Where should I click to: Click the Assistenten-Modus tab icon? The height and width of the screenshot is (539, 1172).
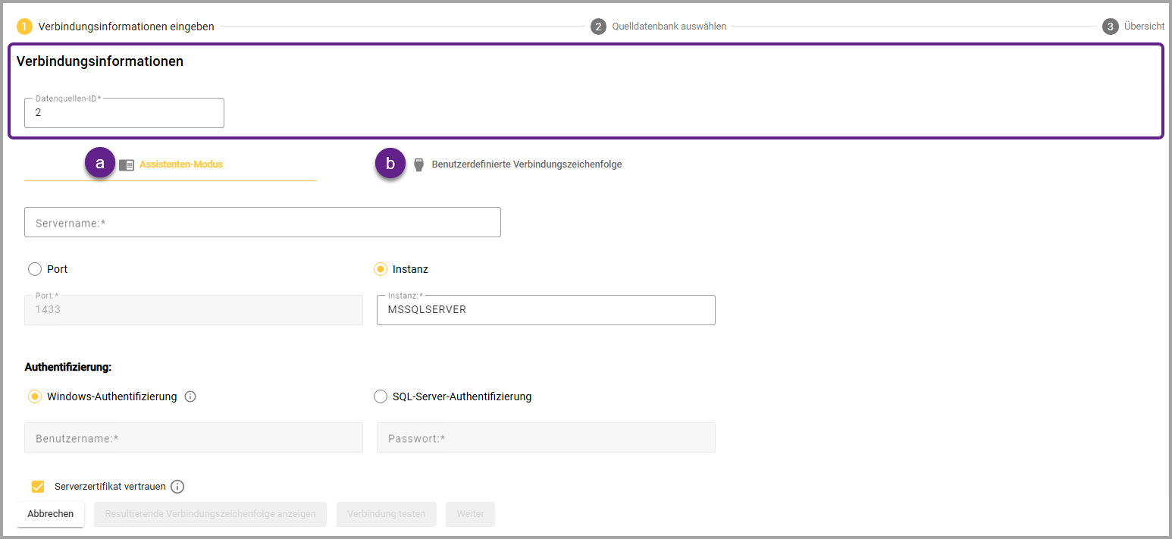click(127, 165)
